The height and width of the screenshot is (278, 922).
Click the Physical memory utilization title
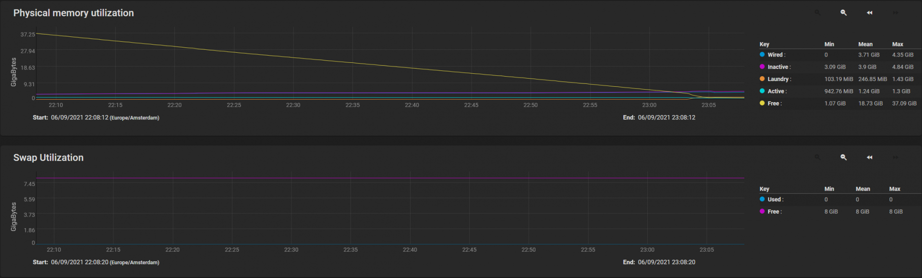pos(73,13)
